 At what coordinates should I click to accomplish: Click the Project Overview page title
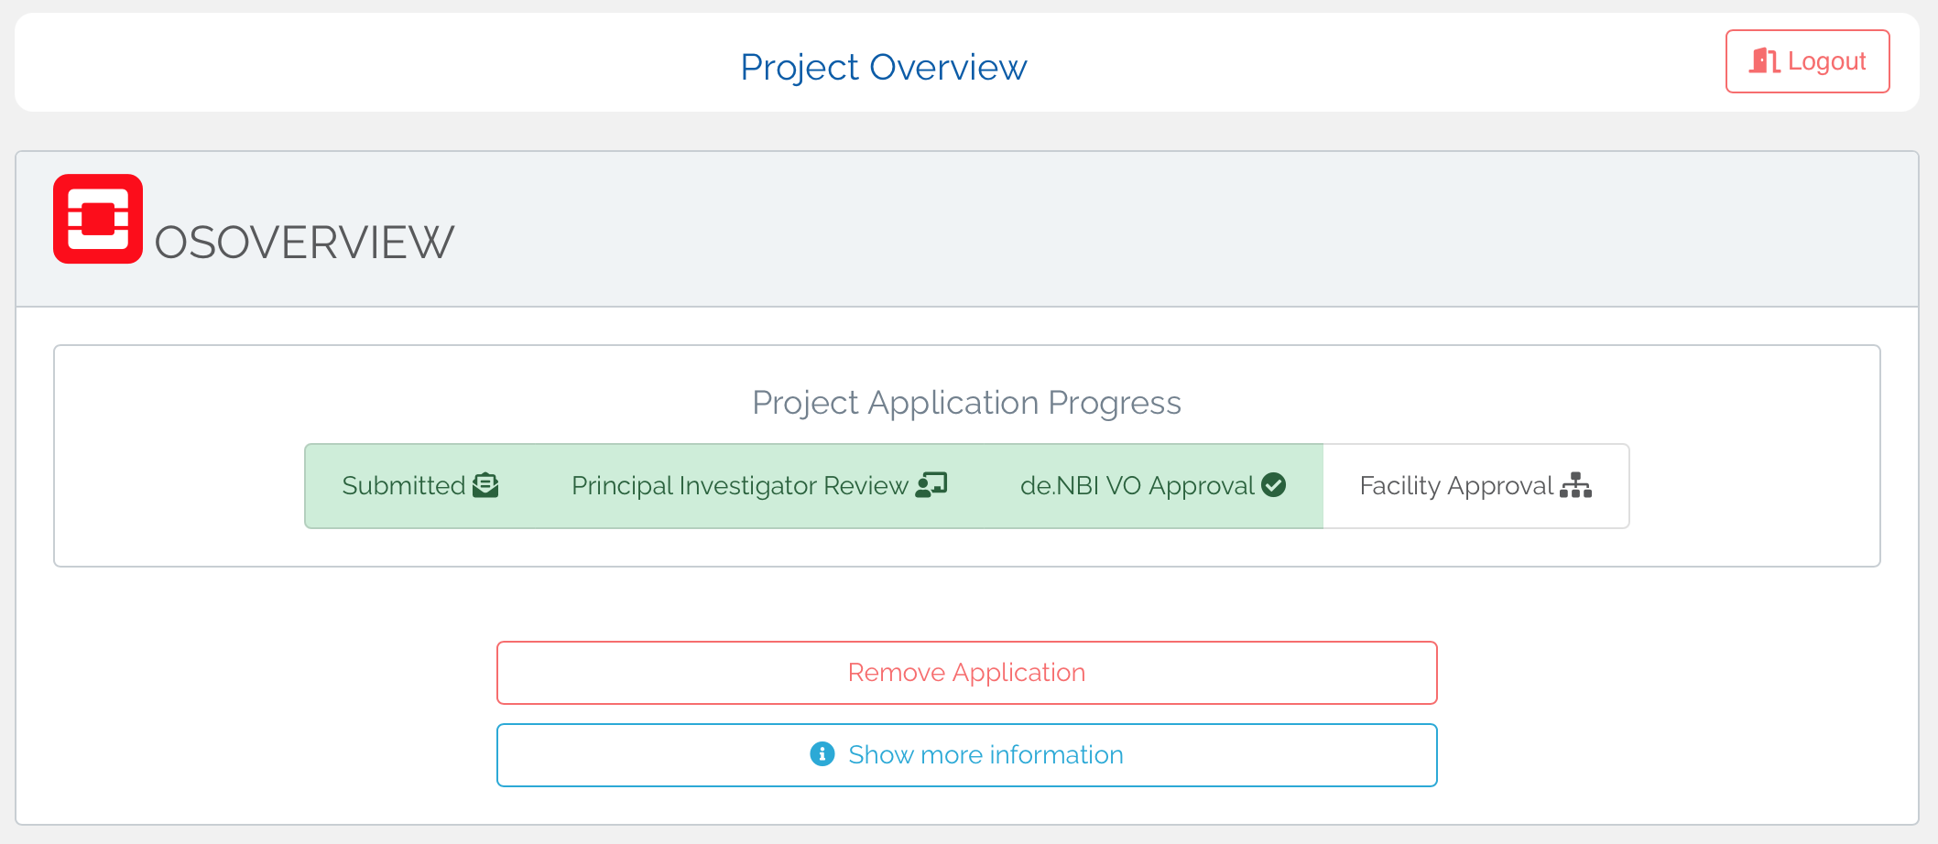click(883, 67)
